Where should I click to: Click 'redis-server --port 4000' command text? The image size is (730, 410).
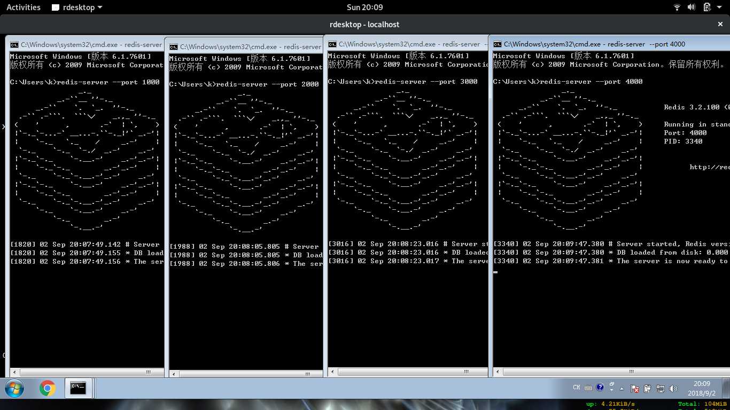[591, 82]
